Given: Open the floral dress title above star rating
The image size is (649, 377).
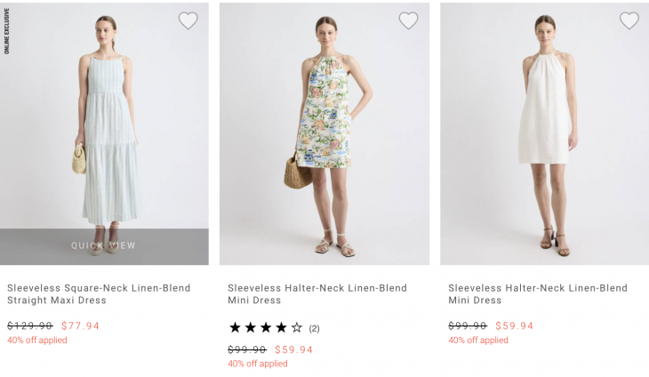Looking at the screenshot, I should (317, 293).
